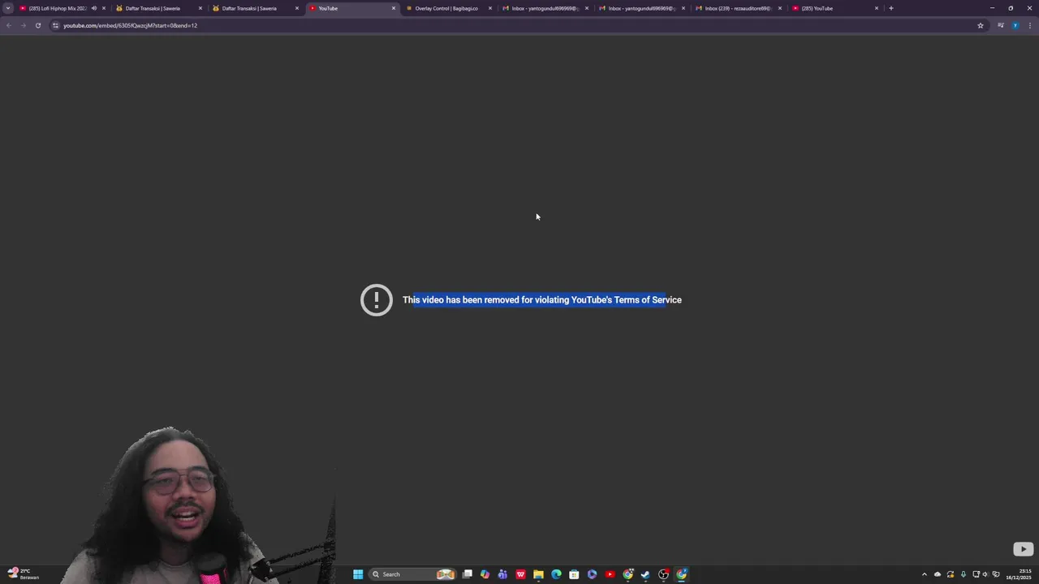The width and height of the screenshot is (1039, 584).
Task: Open the microphone tray icon
Action: click(964, 574)
